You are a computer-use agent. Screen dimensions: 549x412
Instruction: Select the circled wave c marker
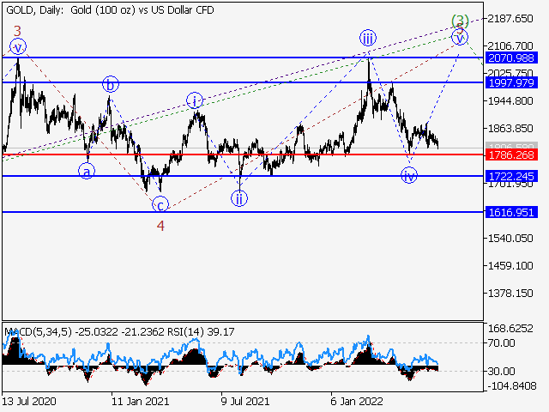click(x=160, y=204)
